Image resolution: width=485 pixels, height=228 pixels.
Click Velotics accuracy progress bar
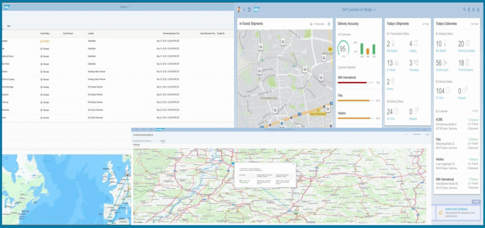[355, 118]
